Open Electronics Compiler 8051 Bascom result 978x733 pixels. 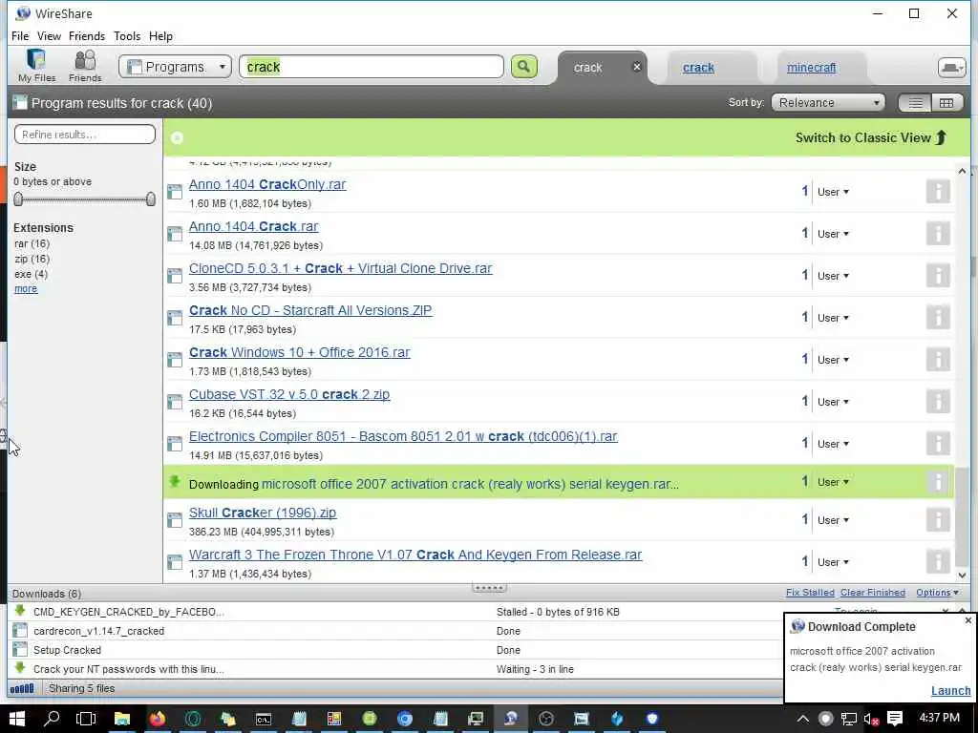tap(403, 436)
